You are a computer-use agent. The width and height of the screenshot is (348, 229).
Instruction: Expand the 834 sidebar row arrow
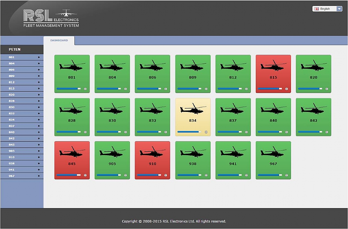pyautogui.click(x=39, y=120)
